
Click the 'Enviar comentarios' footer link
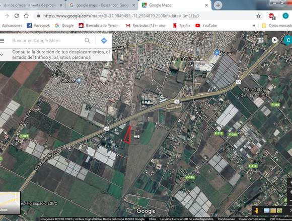coord(252,219)
